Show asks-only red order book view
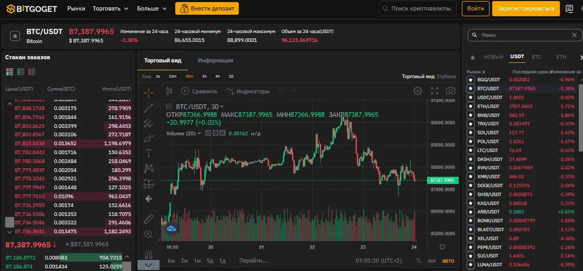Image resolution: width=583 pixels, height=271 pixels. (32, 72)
